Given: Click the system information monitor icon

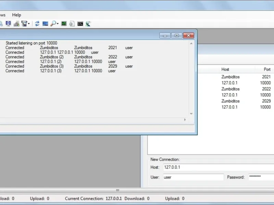Looking at the screenshot, I should 8,24.
